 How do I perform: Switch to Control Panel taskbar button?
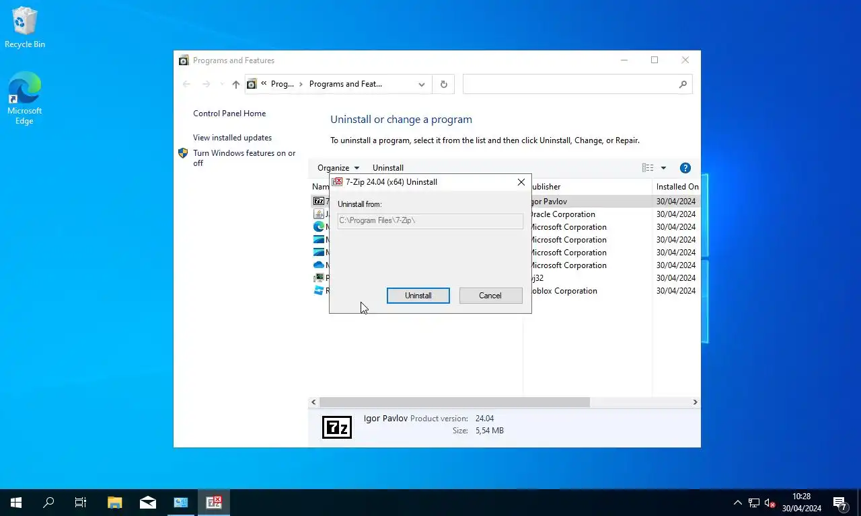click(x=181, y=503)
